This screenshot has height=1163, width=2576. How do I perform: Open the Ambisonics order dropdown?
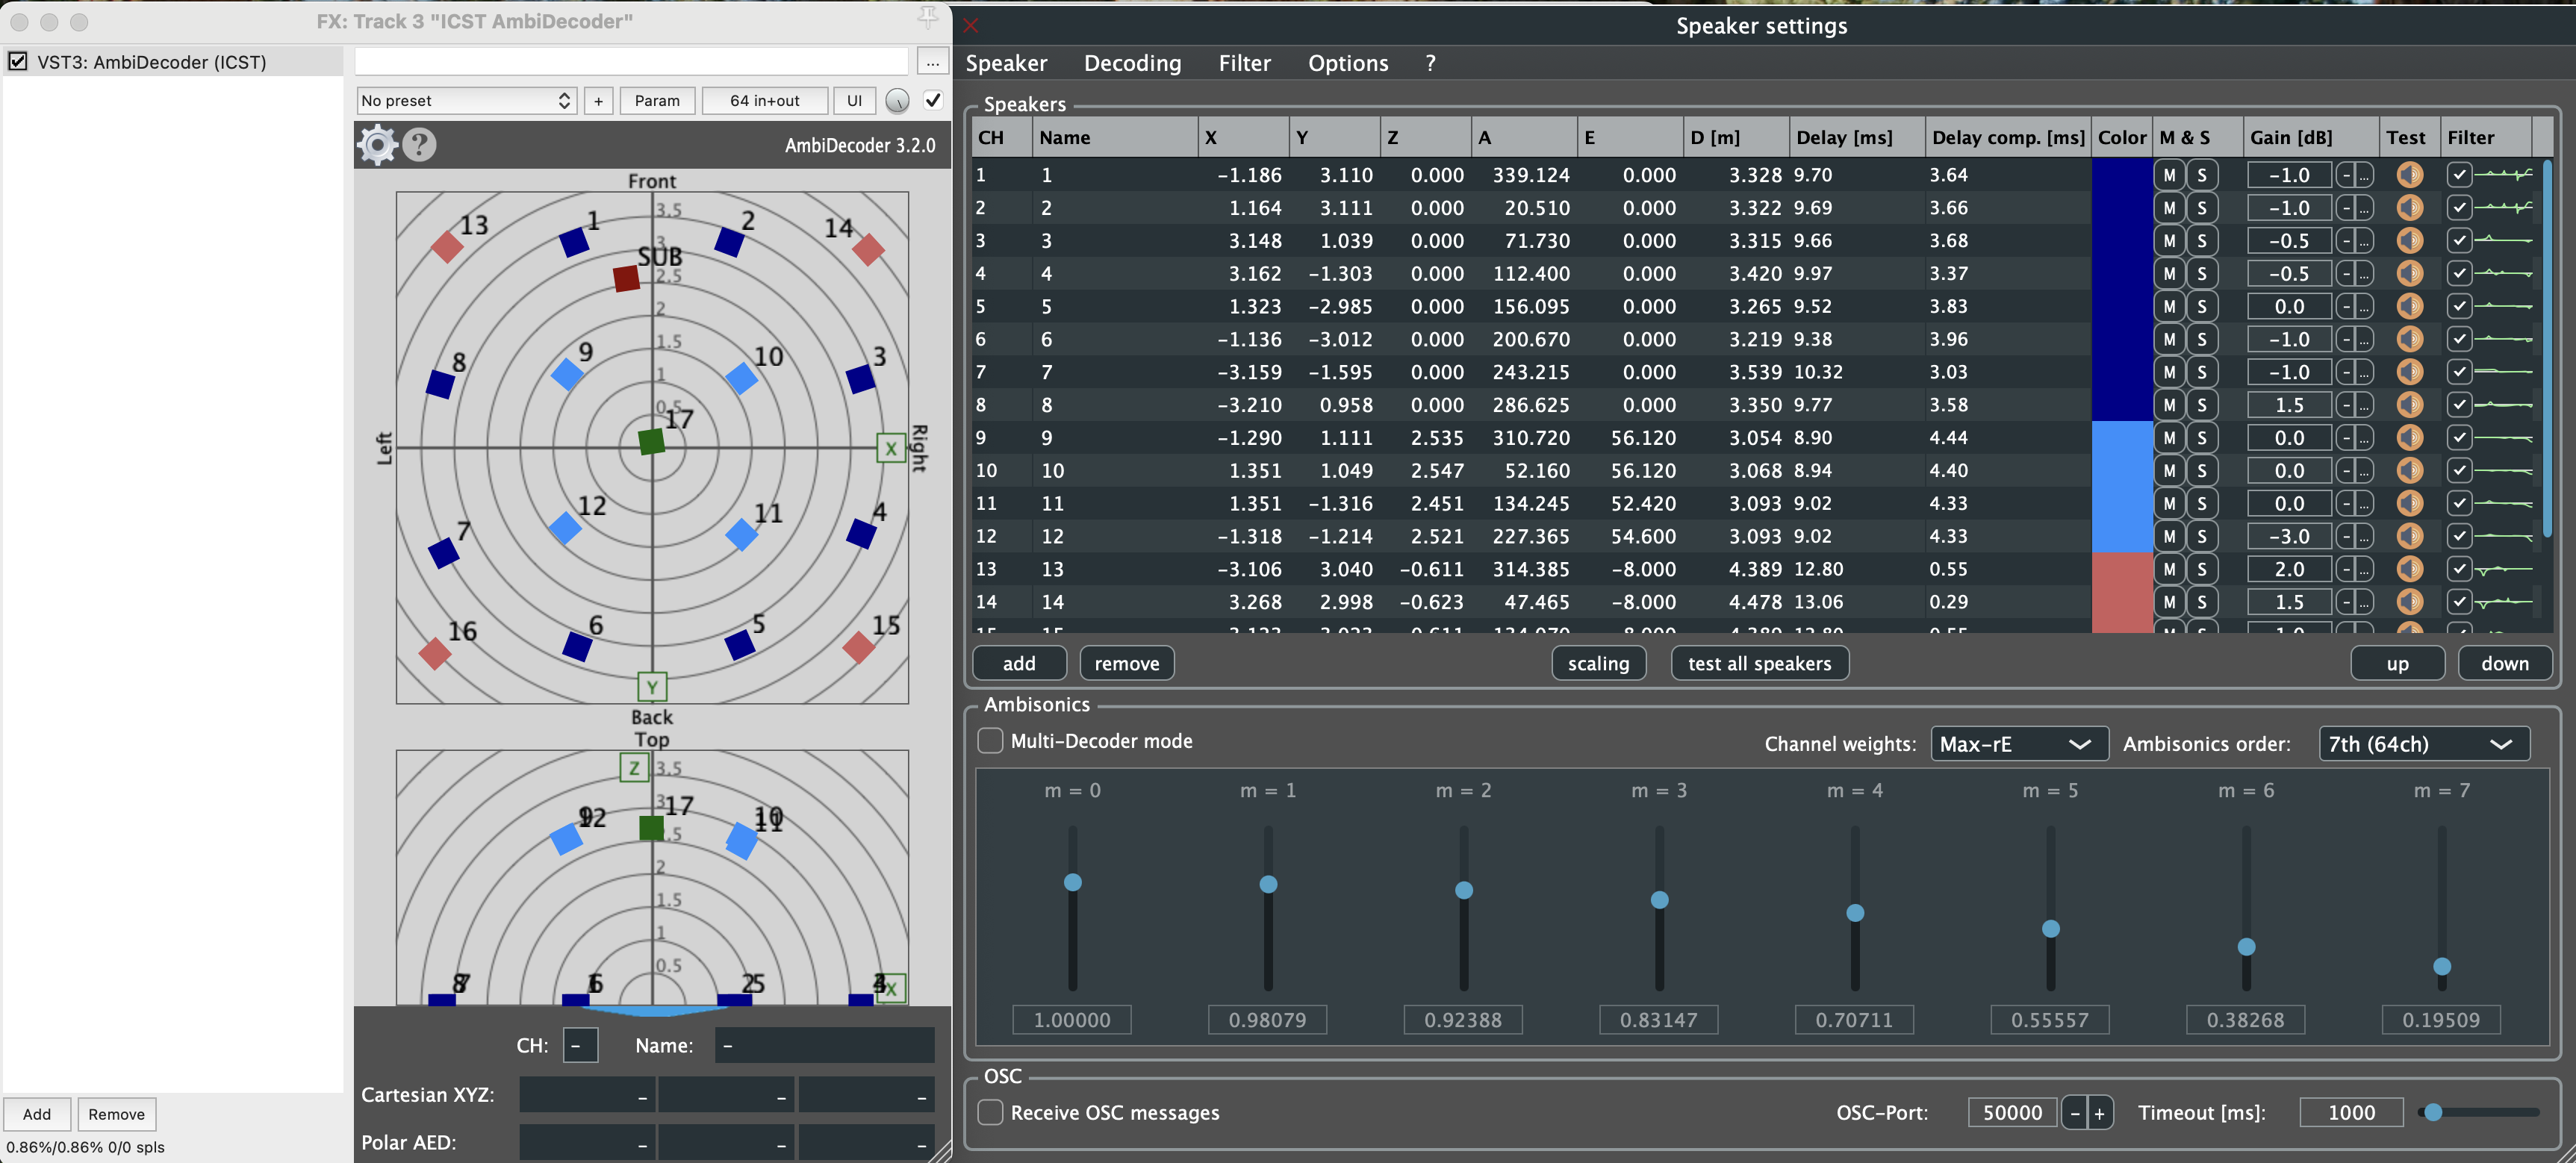coord(2423,744)
